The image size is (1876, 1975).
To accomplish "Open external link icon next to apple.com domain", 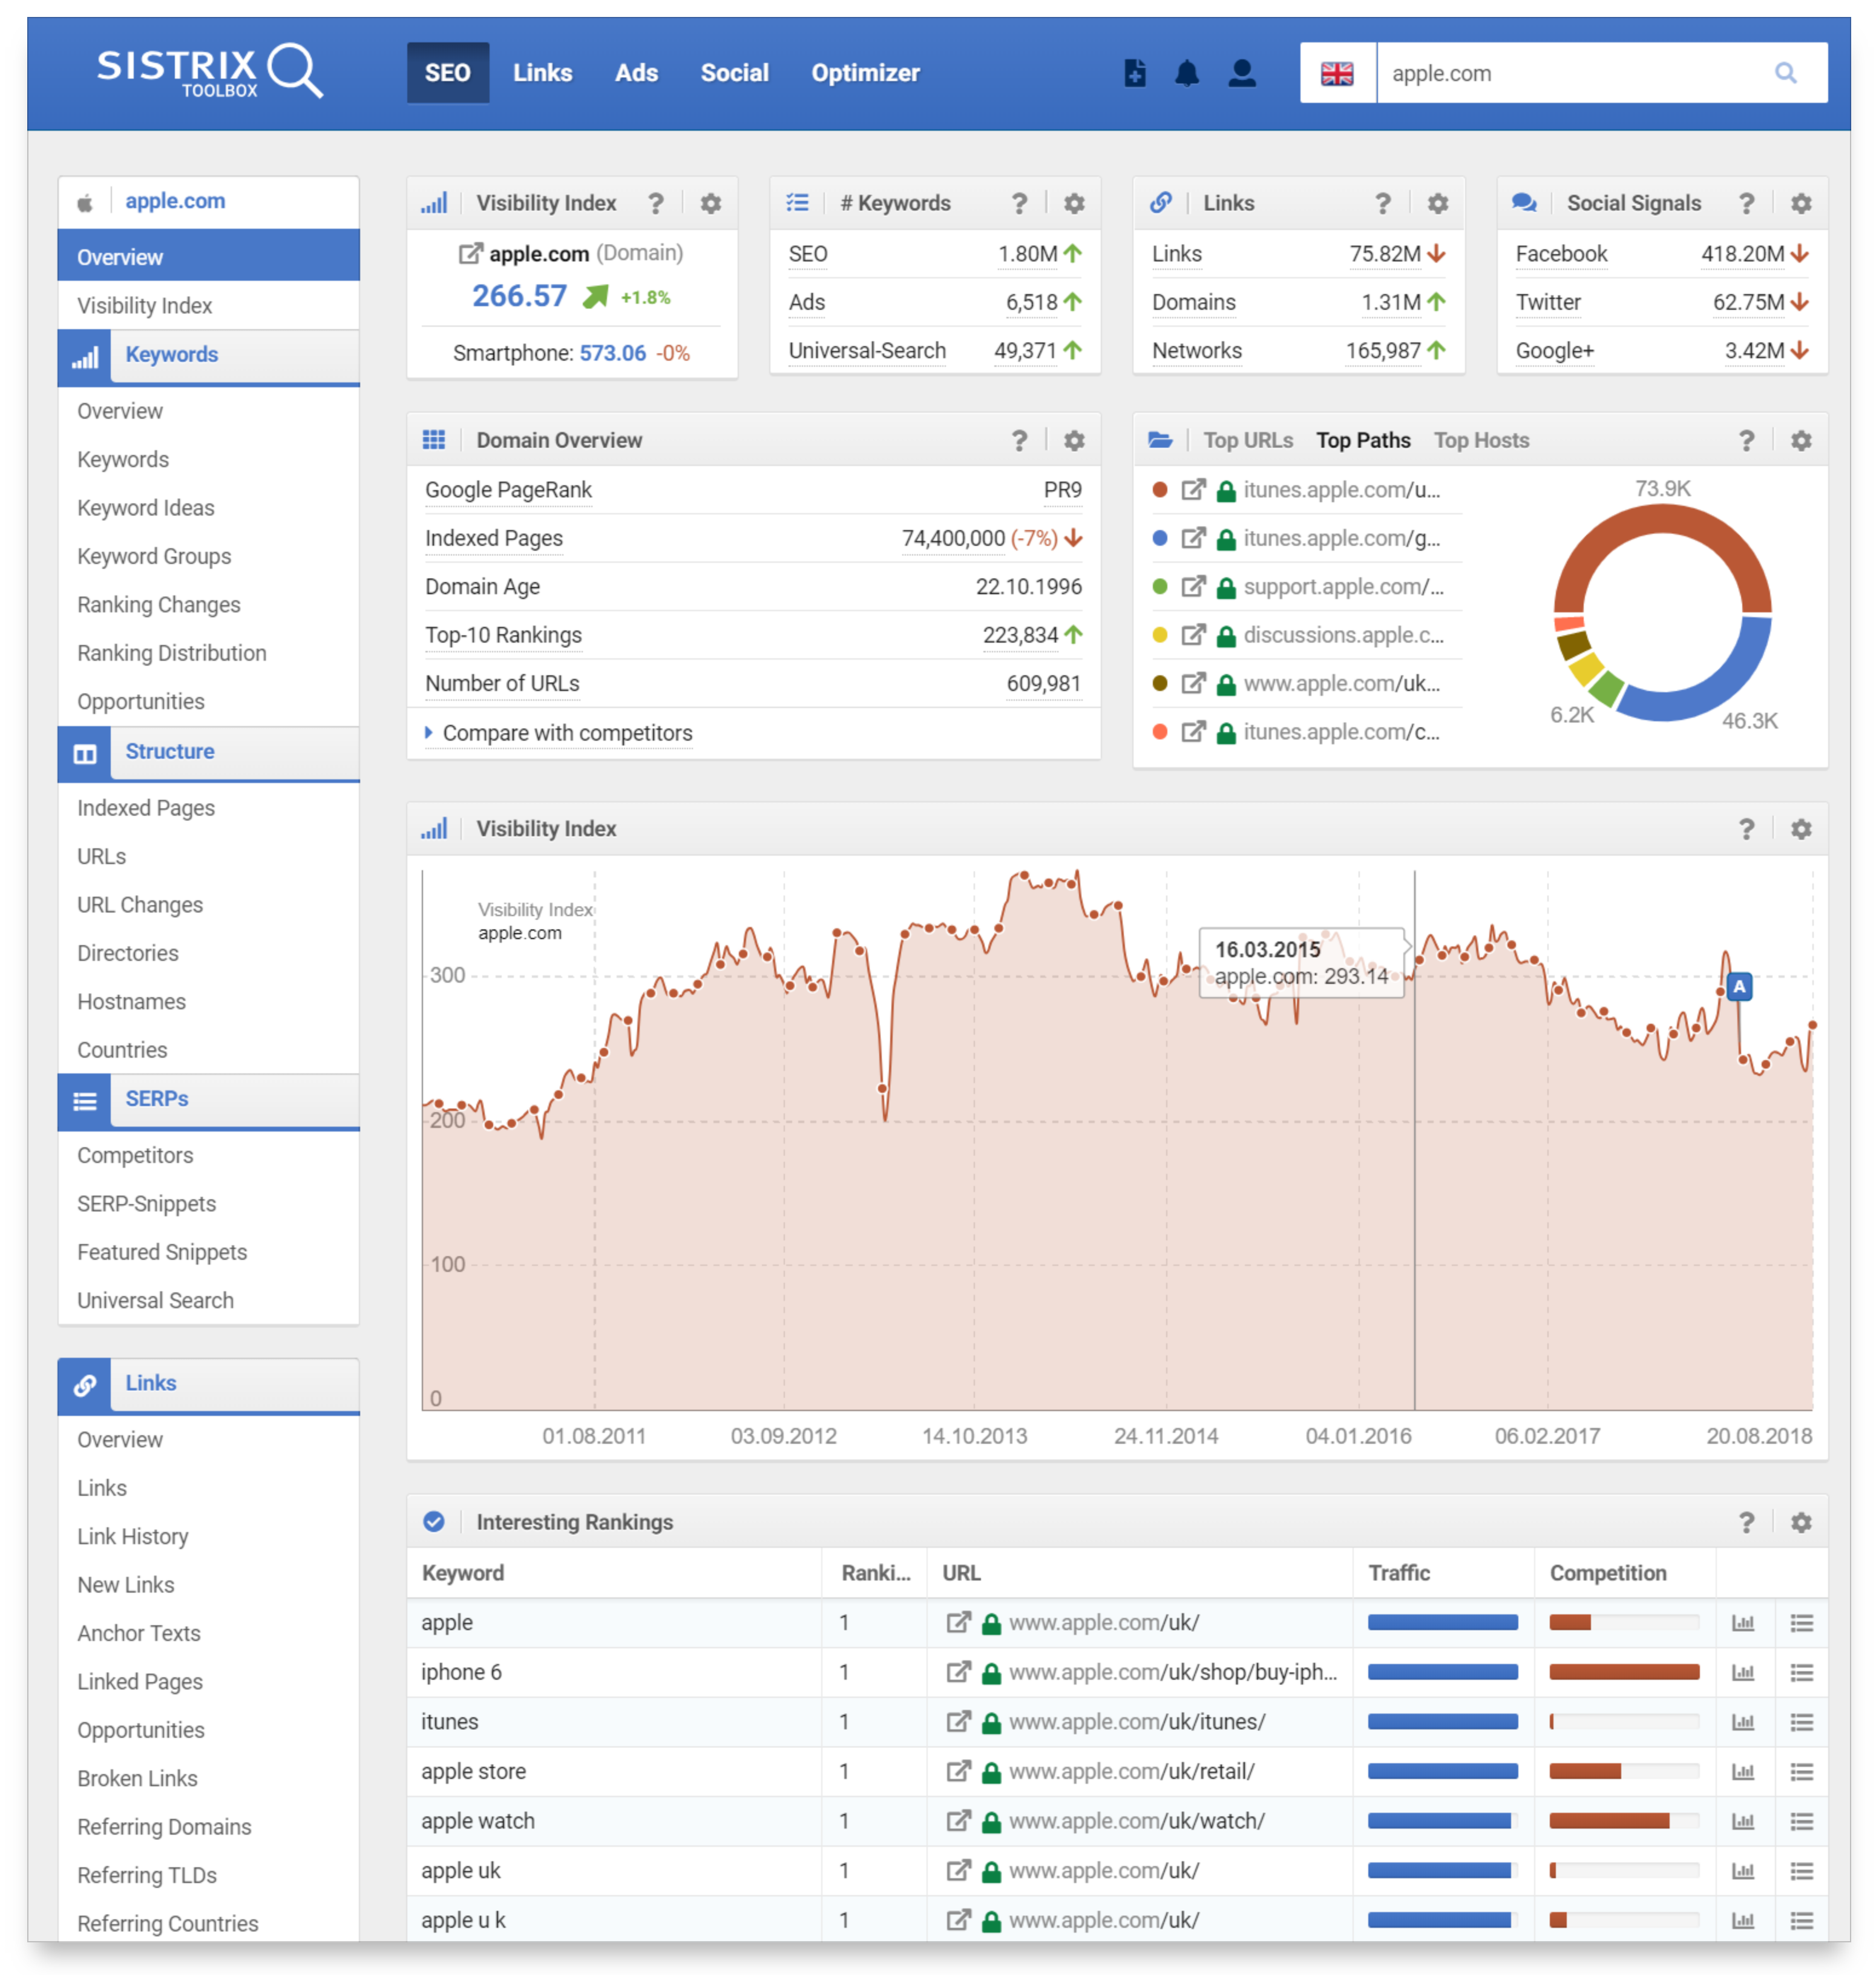I will (470, 253).
